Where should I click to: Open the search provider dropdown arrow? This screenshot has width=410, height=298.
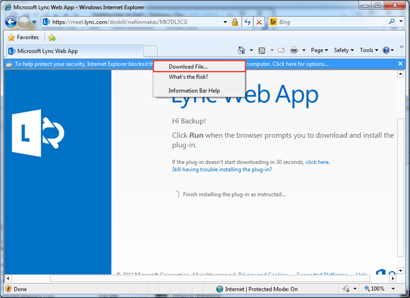coord(401,21)
